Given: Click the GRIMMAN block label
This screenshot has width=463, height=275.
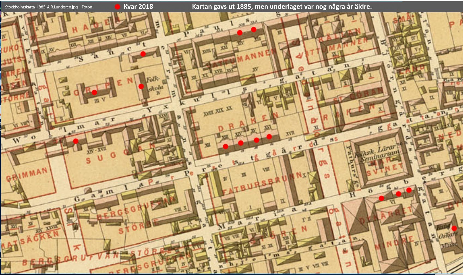Looking at the screenshot, I should [27, 174].
